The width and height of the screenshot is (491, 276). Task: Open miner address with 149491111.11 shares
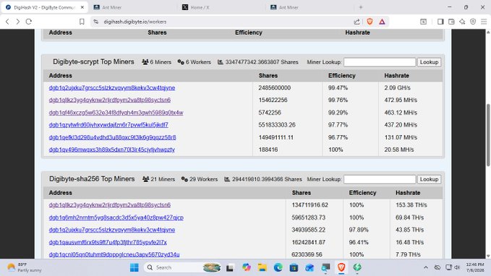click(112, 137)
